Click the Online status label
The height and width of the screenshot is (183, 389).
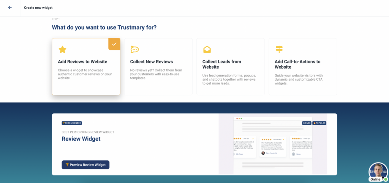(375, 179)
